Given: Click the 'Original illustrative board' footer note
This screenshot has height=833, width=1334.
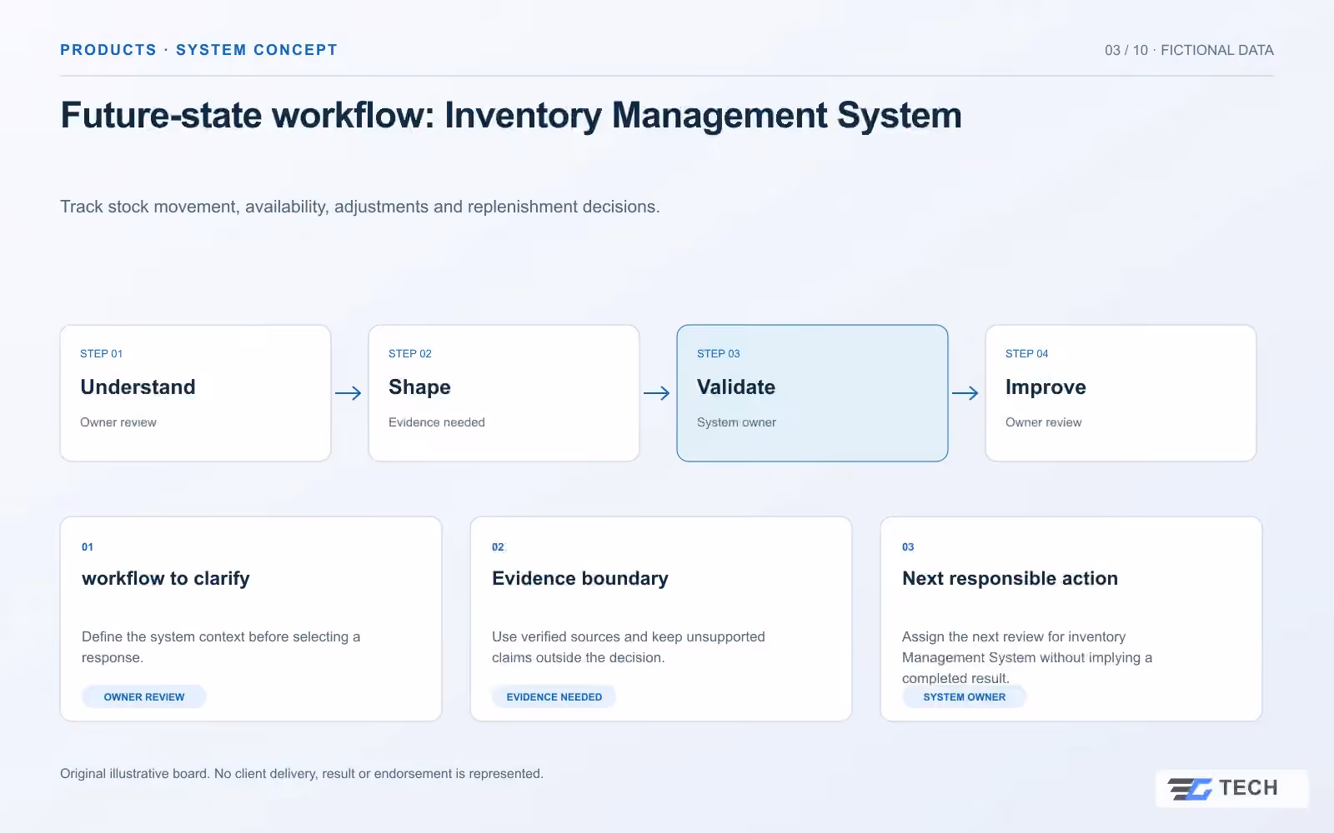Looking at the screenshot, I should tap(302, 774).
